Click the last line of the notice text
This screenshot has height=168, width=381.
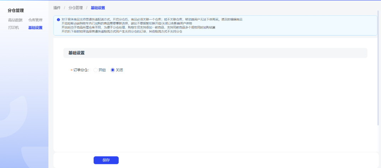click(x=122, y=31)
